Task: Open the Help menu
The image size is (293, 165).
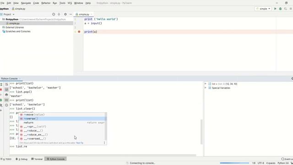Action: [x=88, y=3]
